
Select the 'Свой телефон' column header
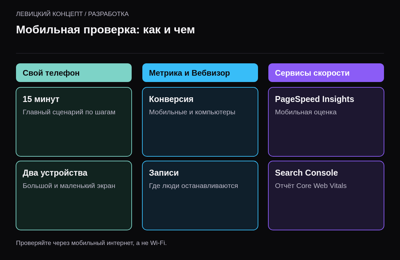point(74,73)
